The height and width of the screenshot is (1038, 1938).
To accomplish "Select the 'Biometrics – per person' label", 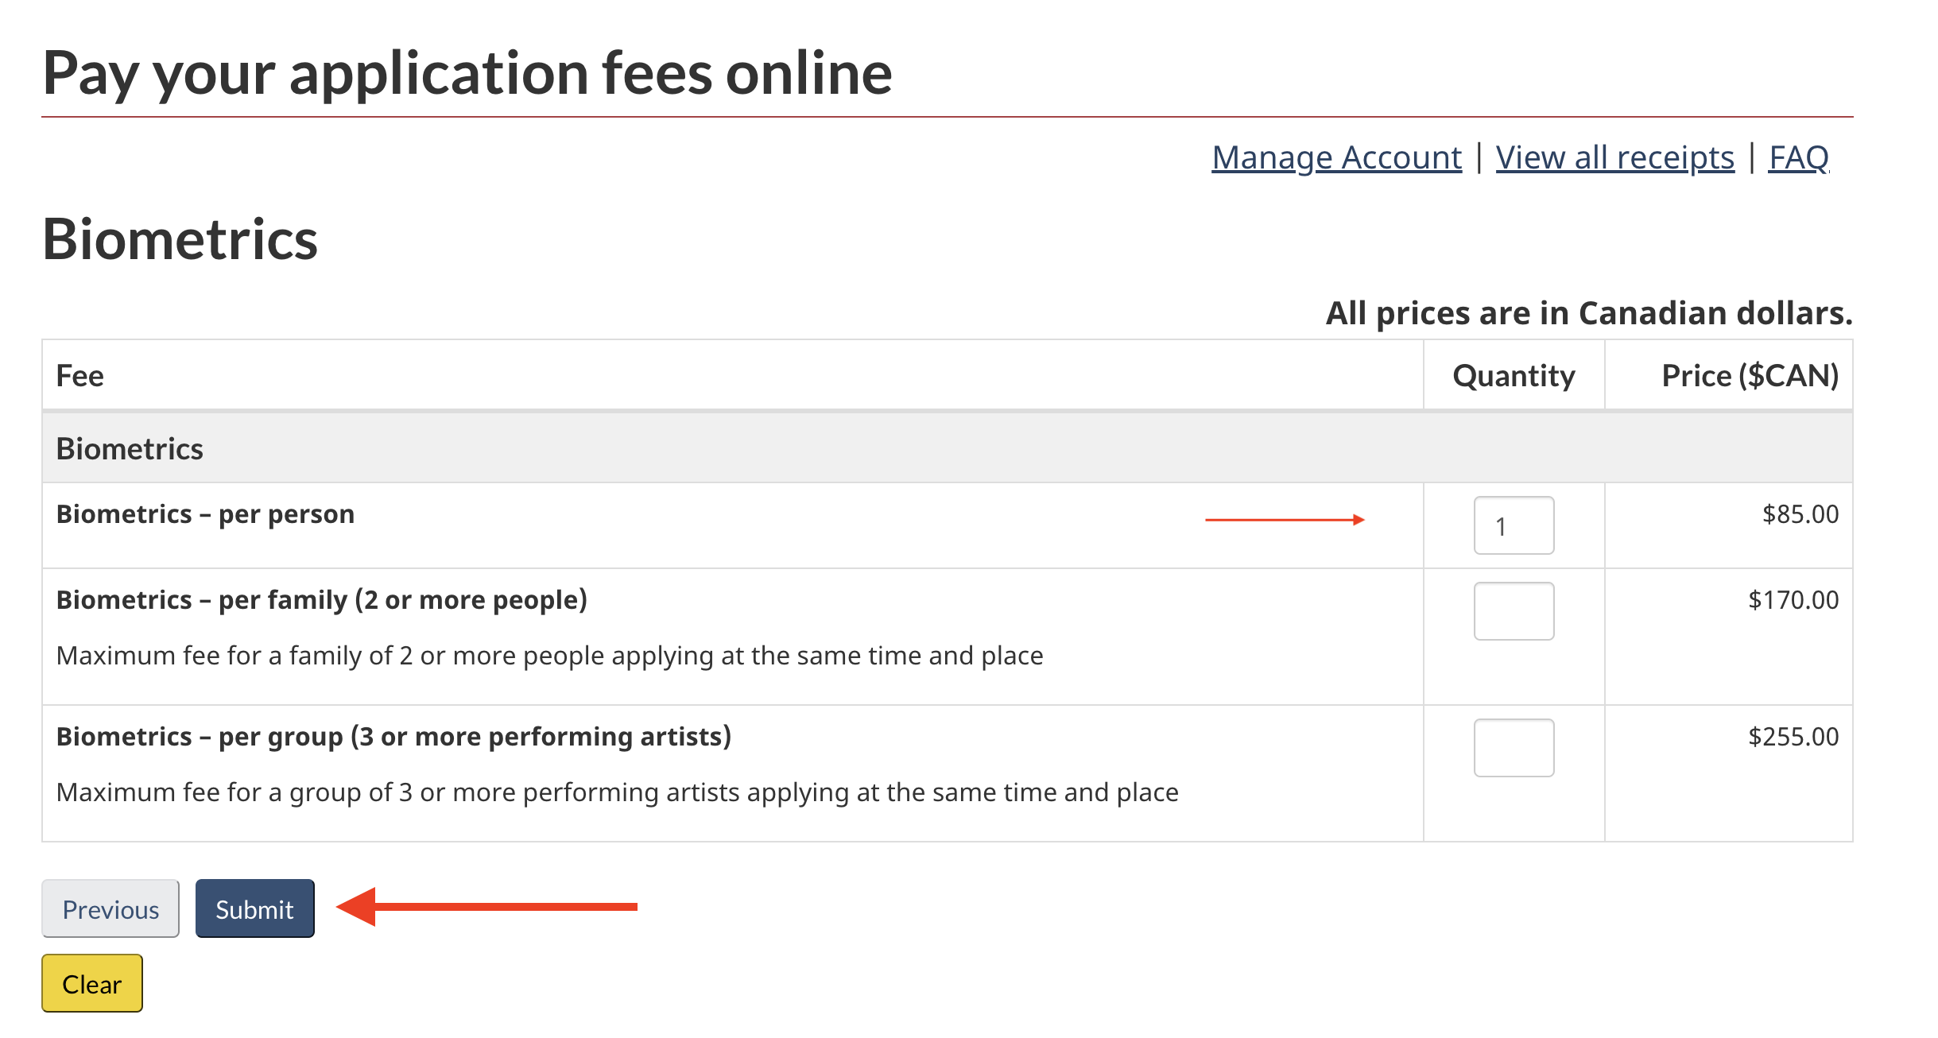I will click(206, 514).
